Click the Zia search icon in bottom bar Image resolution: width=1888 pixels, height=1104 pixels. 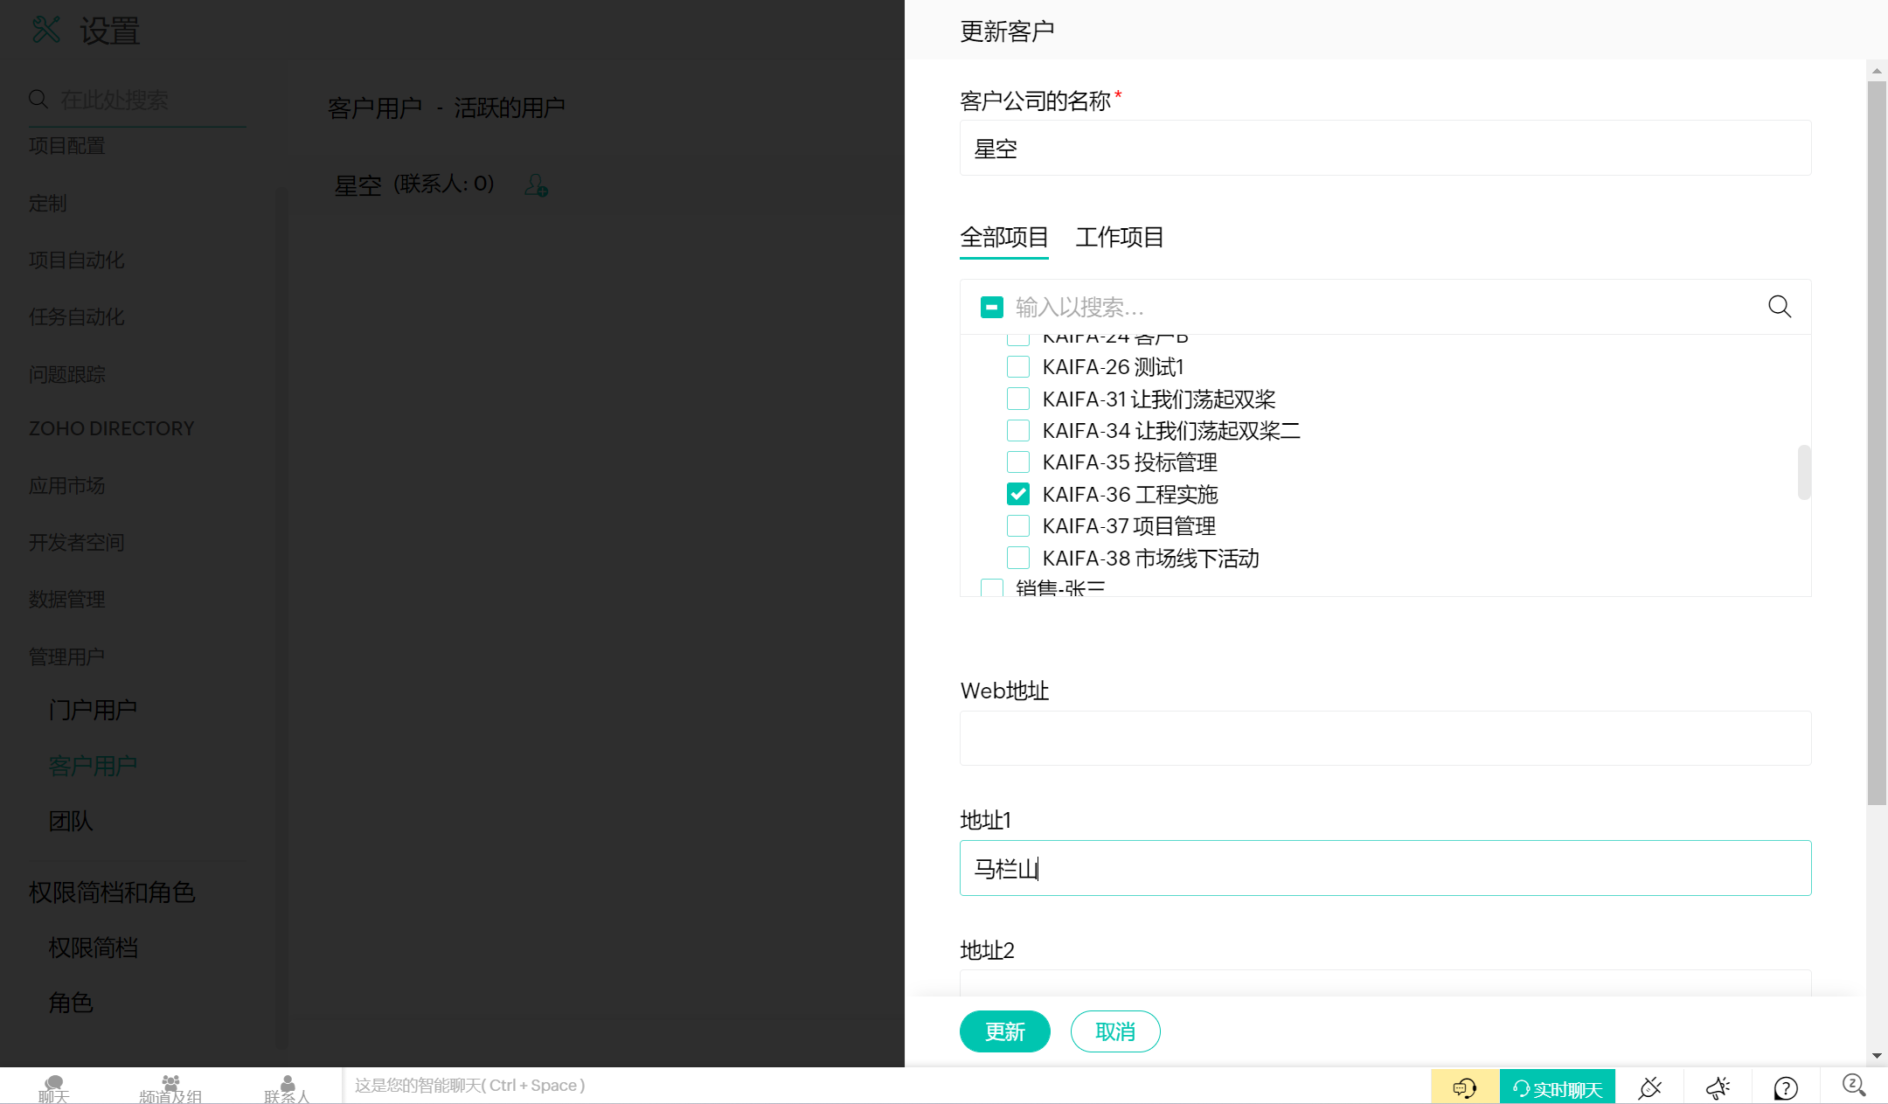(x=1853, y=1086)
